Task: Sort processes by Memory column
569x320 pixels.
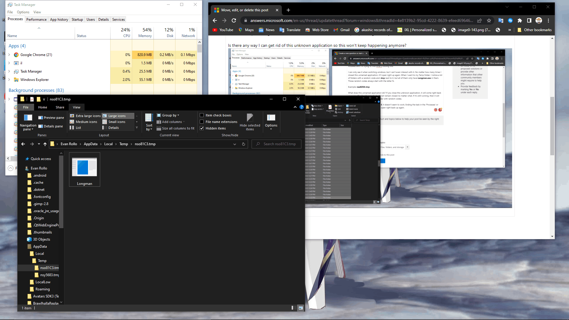Action: 143,33
